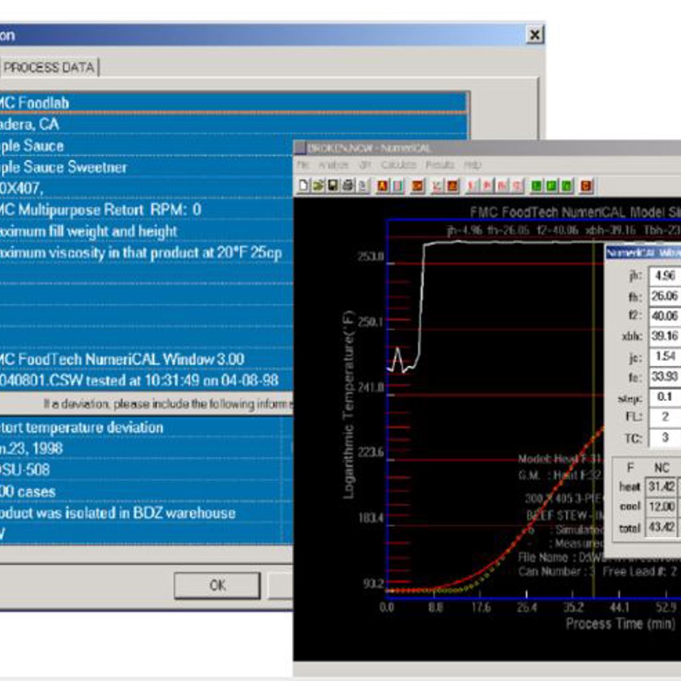Click the jc input field showing 1.54
681x681 pixels.
pyautogui.click(x=664, y=356)
